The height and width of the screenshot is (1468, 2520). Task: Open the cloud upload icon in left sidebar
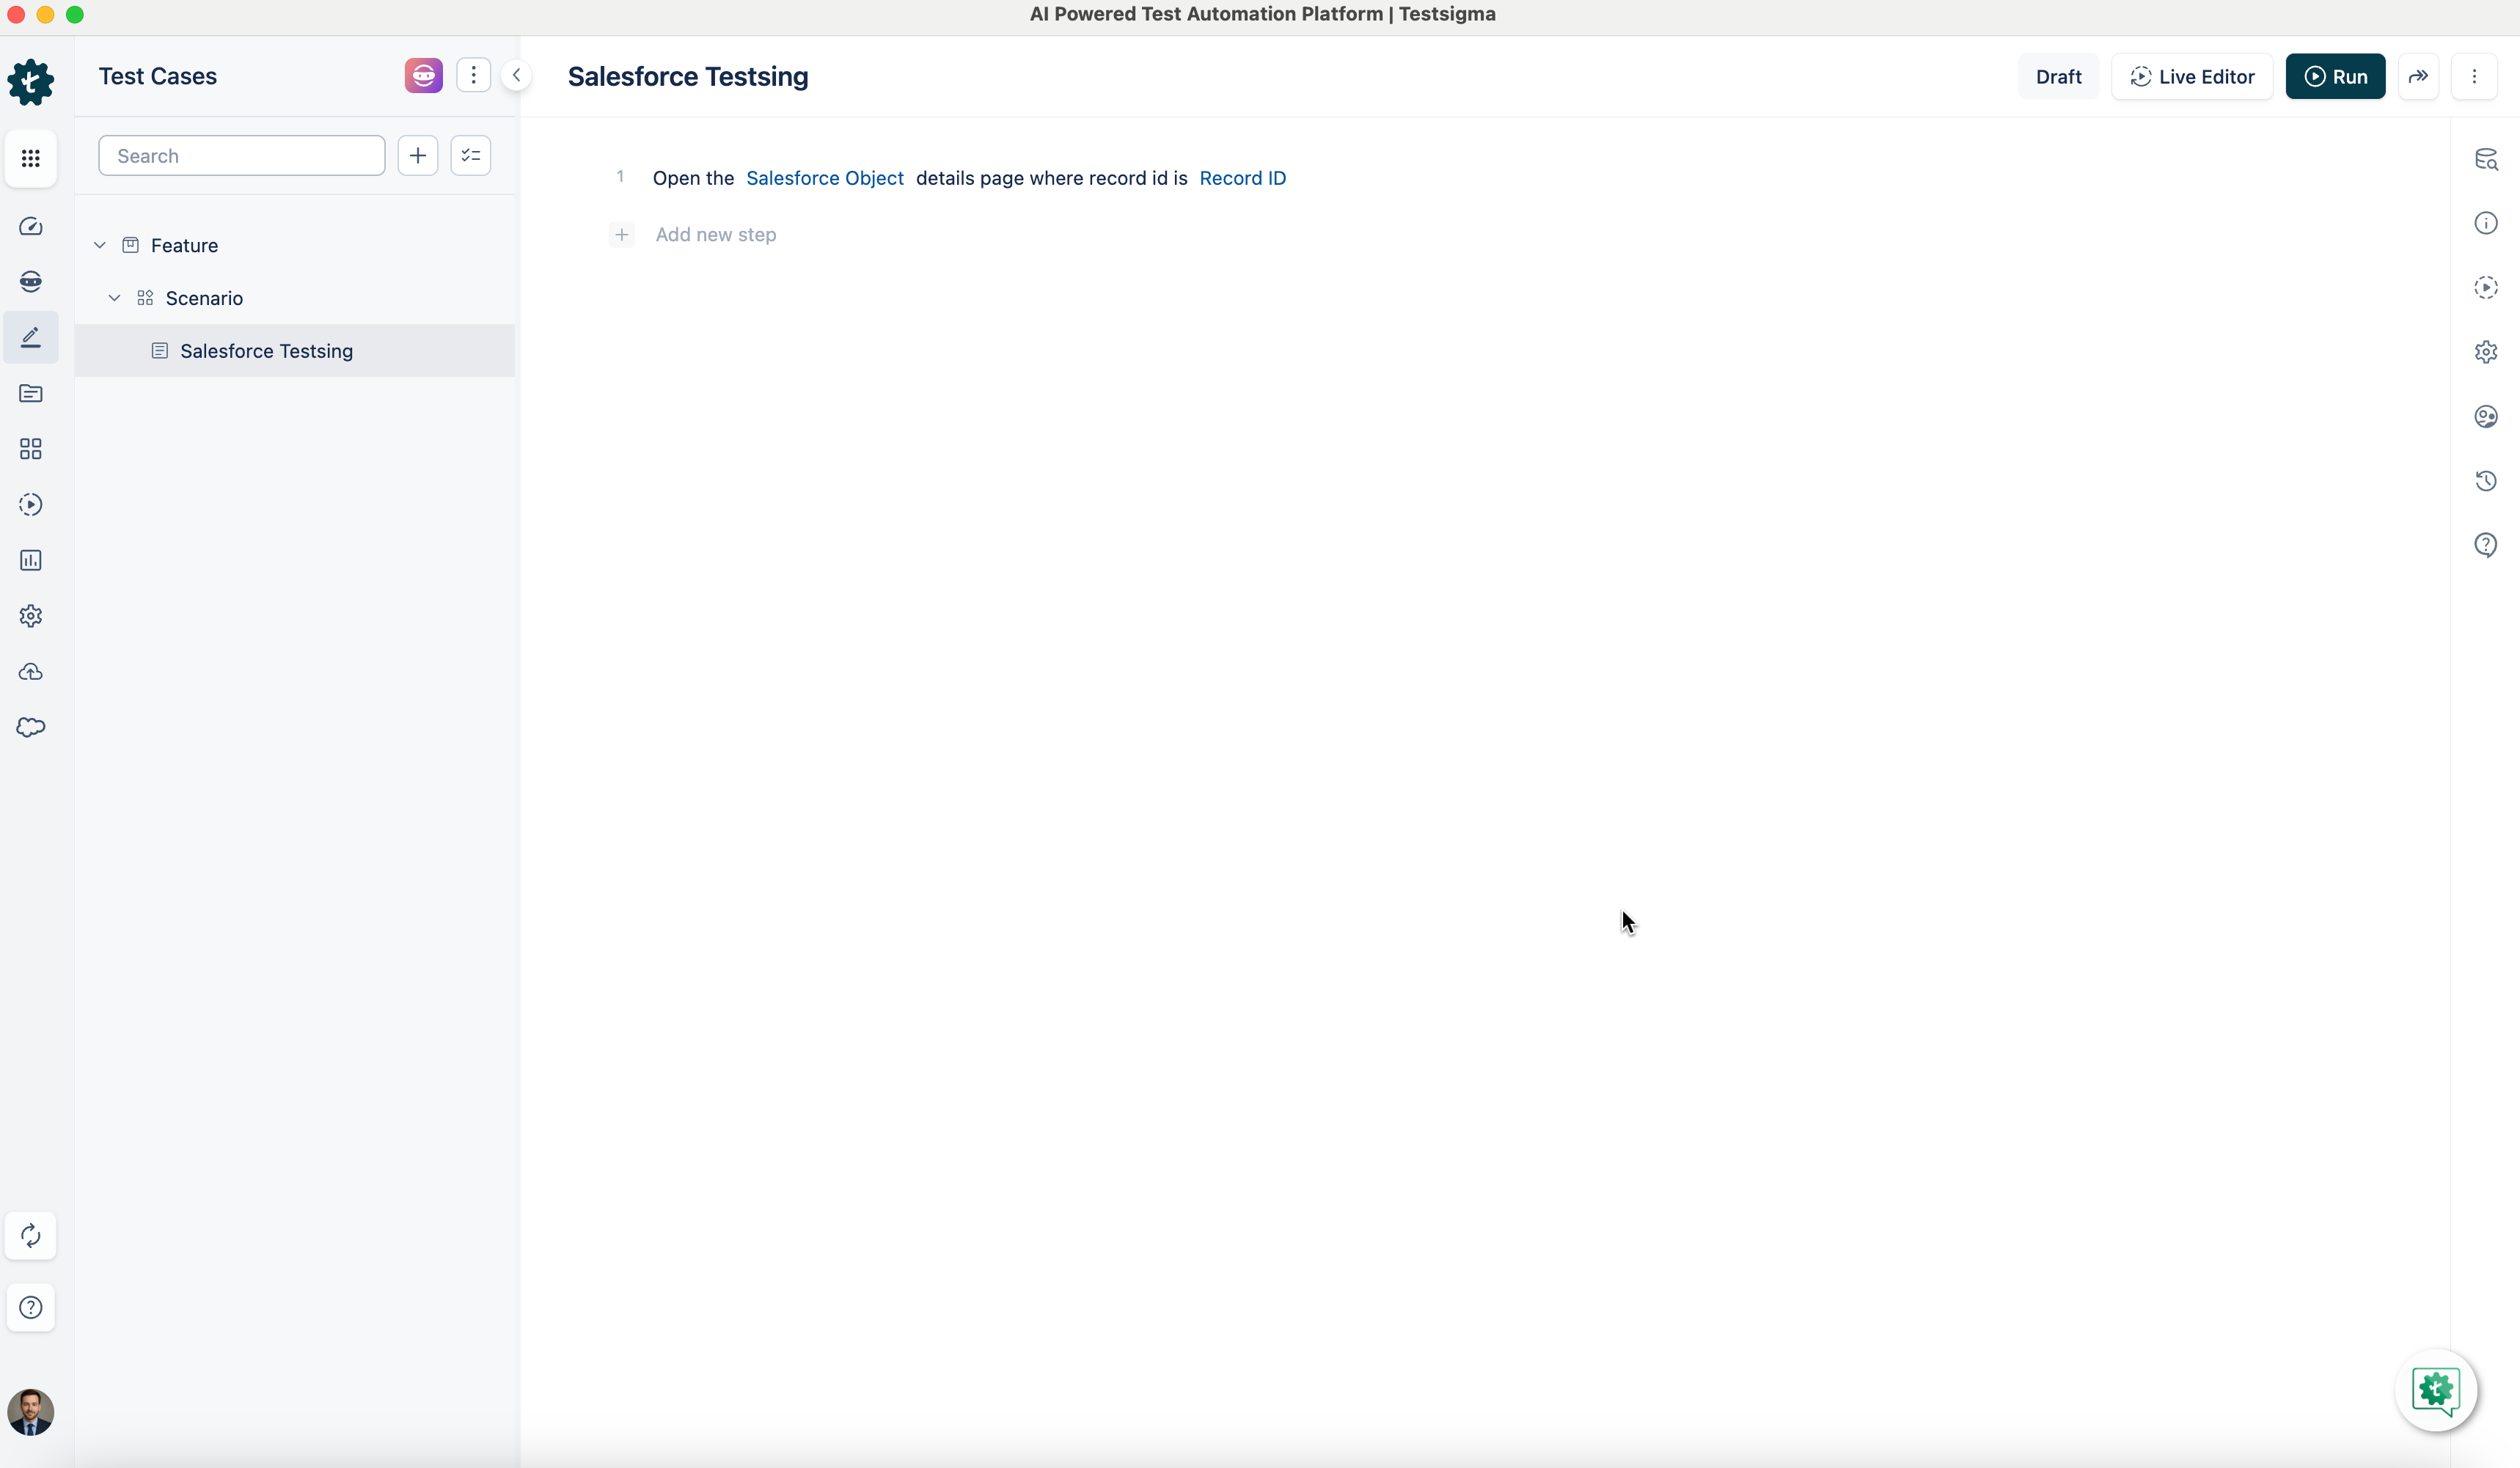tap(31, 672)
